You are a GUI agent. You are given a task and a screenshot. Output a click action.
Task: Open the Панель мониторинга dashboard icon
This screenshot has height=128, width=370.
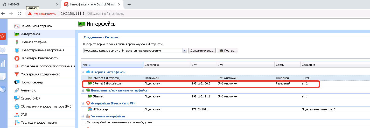tap(17, 26)
